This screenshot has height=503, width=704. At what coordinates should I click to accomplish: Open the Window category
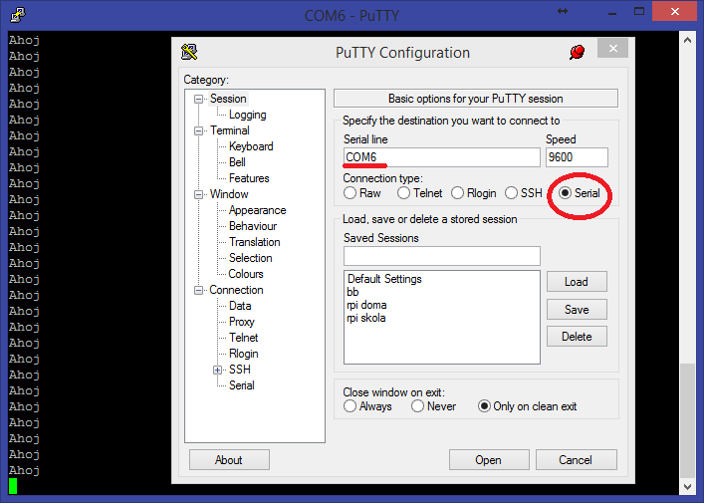(229, 194)
